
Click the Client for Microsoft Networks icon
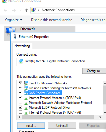click(26, 83)
